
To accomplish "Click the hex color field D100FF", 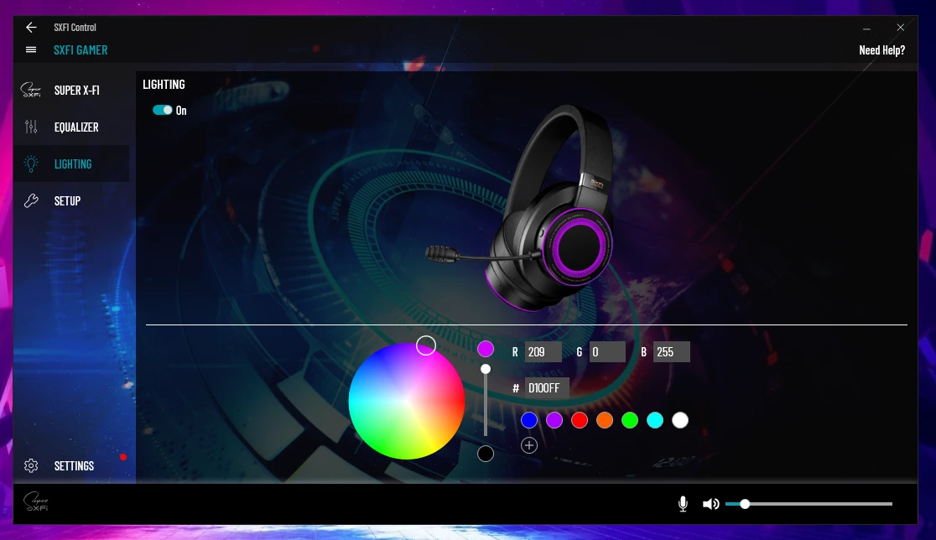I will pos(547,388).
